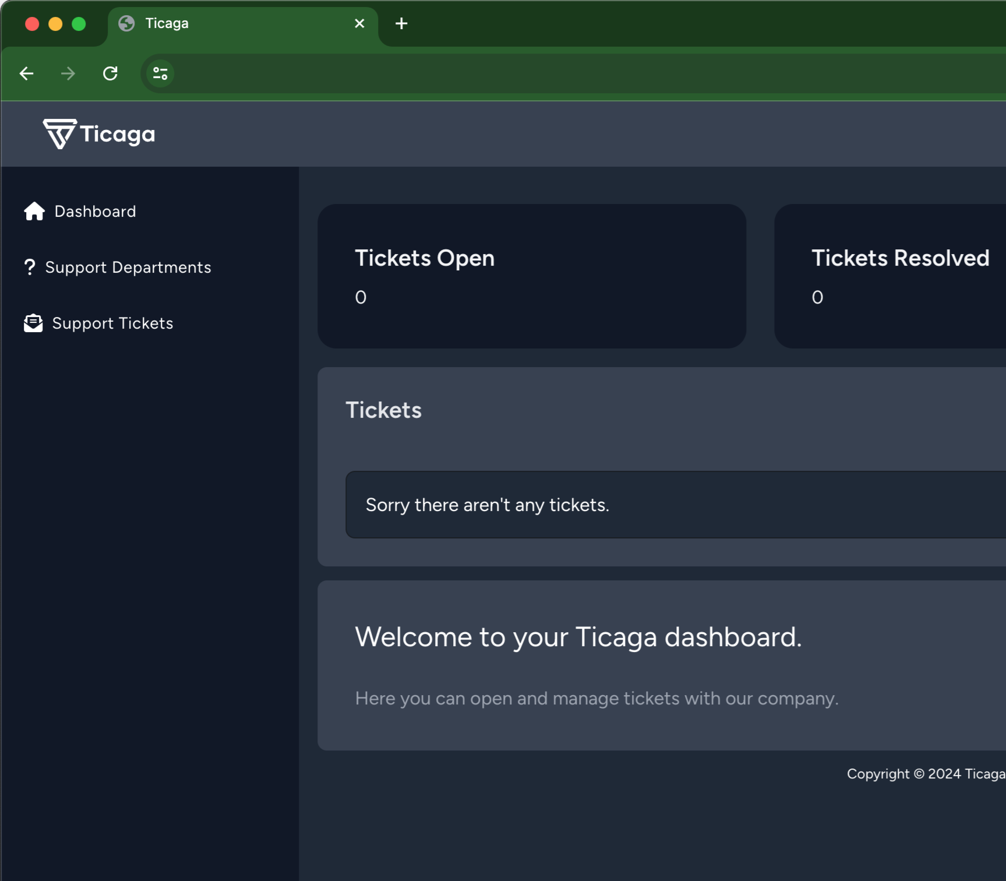1006x881 pixels.
Task: Click the 'Sorry there aren't any tickets.' message
Action: coord(487,505)
